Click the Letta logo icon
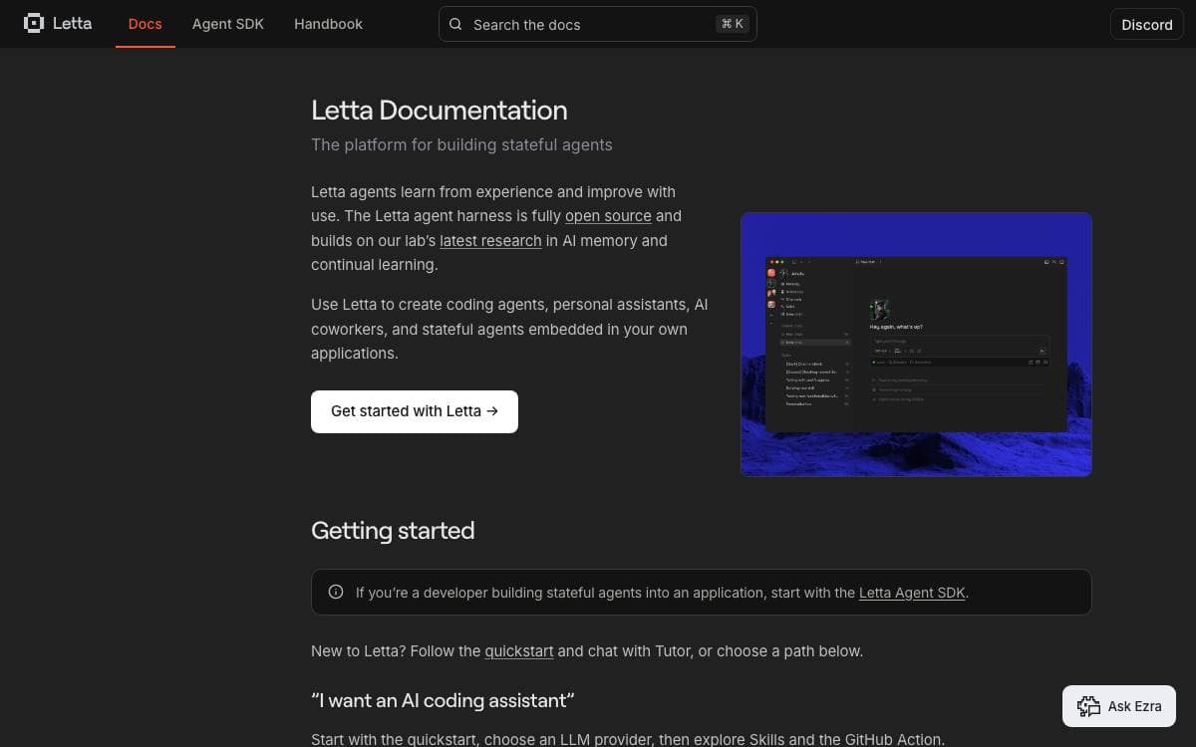This screenshot has height=747, width=1196. pyautogui.click(x=34, y=23)
